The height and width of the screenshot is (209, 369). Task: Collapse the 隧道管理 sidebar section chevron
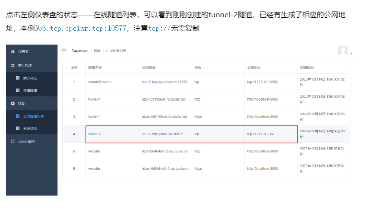tap(51, 64)
